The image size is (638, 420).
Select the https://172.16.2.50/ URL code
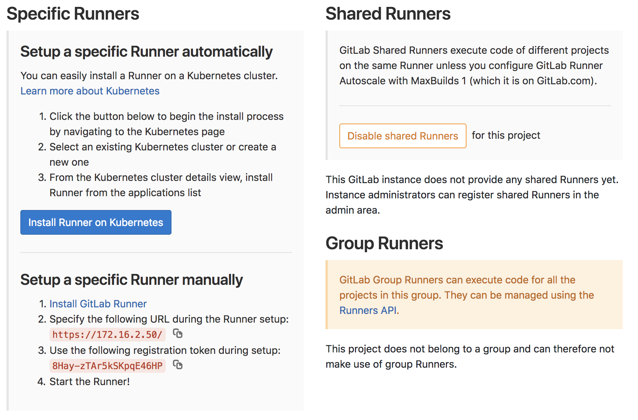[107, 335]
